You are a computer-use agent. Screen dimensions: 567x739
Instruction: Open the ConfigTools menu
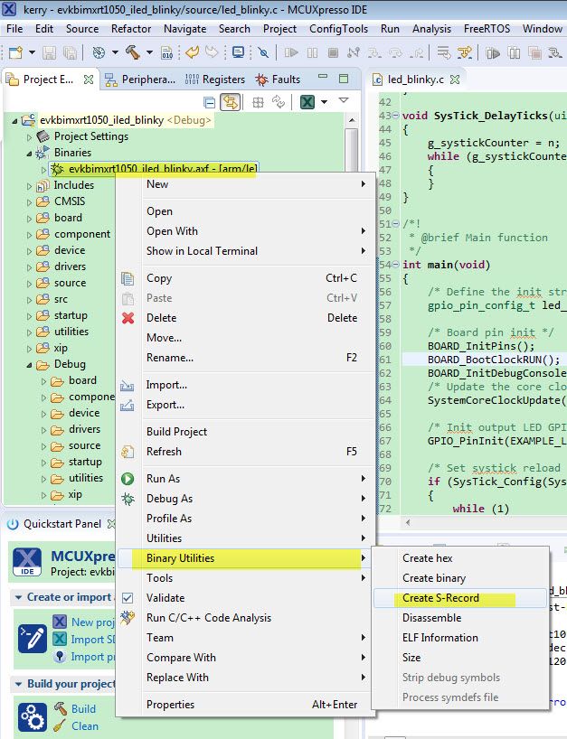tap(339, 29)
